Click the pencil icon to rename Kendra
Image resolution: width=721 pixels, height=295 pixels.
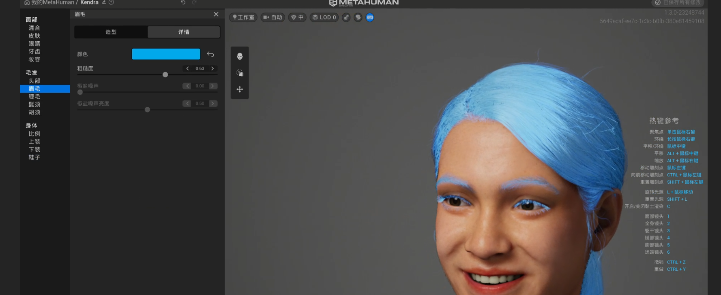pyautogui.click(x=104, y=2)
